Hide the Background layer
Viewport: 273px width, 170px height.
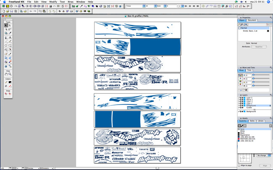(x=239, y=112)
